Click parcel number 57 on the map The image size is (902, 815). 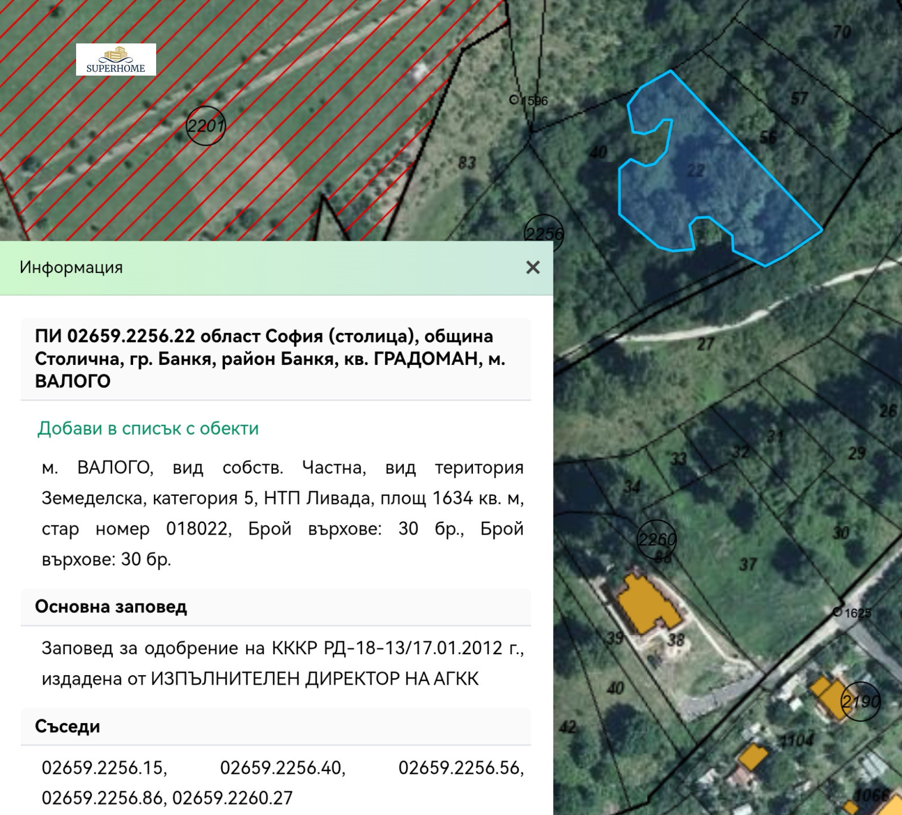(799, 99)
